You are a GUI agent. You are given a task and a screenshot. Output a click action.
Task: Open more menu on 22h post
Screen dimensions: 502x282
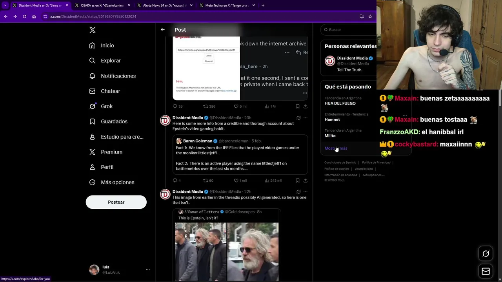tap(305, 192)
